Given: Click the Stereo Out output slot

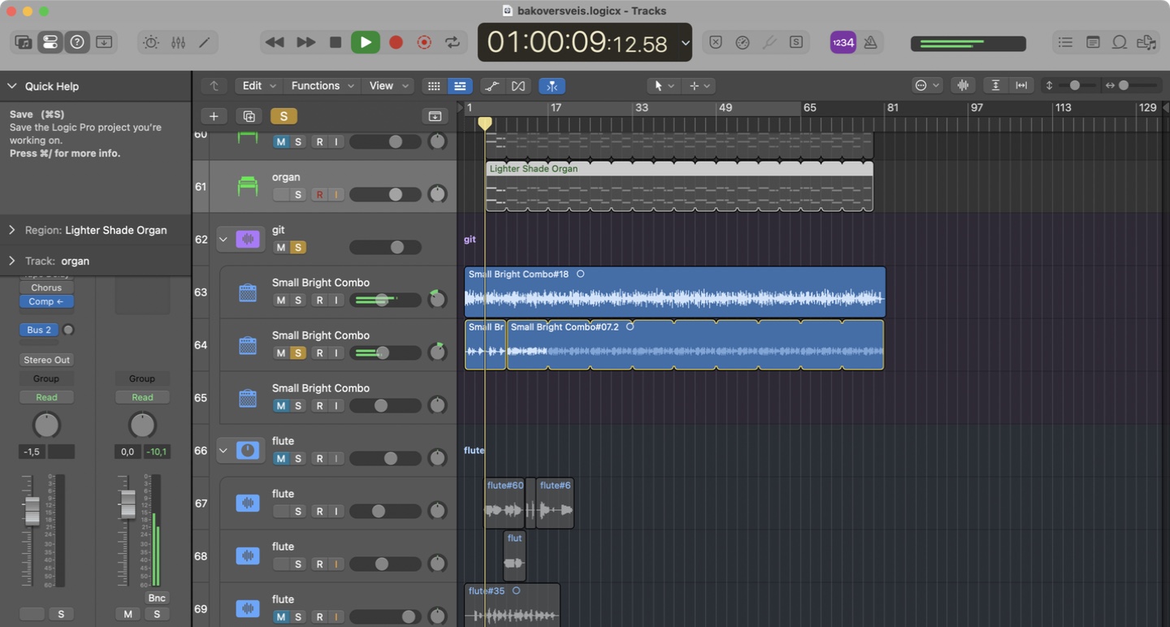Looking at the screenshot, I should pyautogui.click(x=46, y=360).
